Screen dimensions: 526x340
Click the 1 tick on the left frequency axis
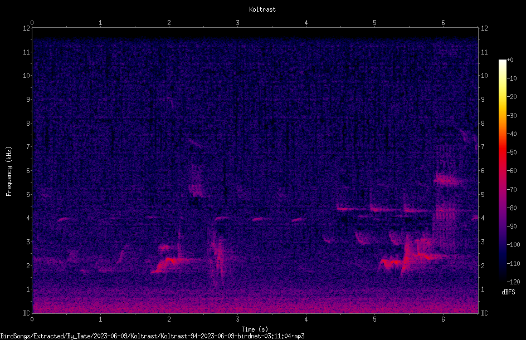(28, 289)
